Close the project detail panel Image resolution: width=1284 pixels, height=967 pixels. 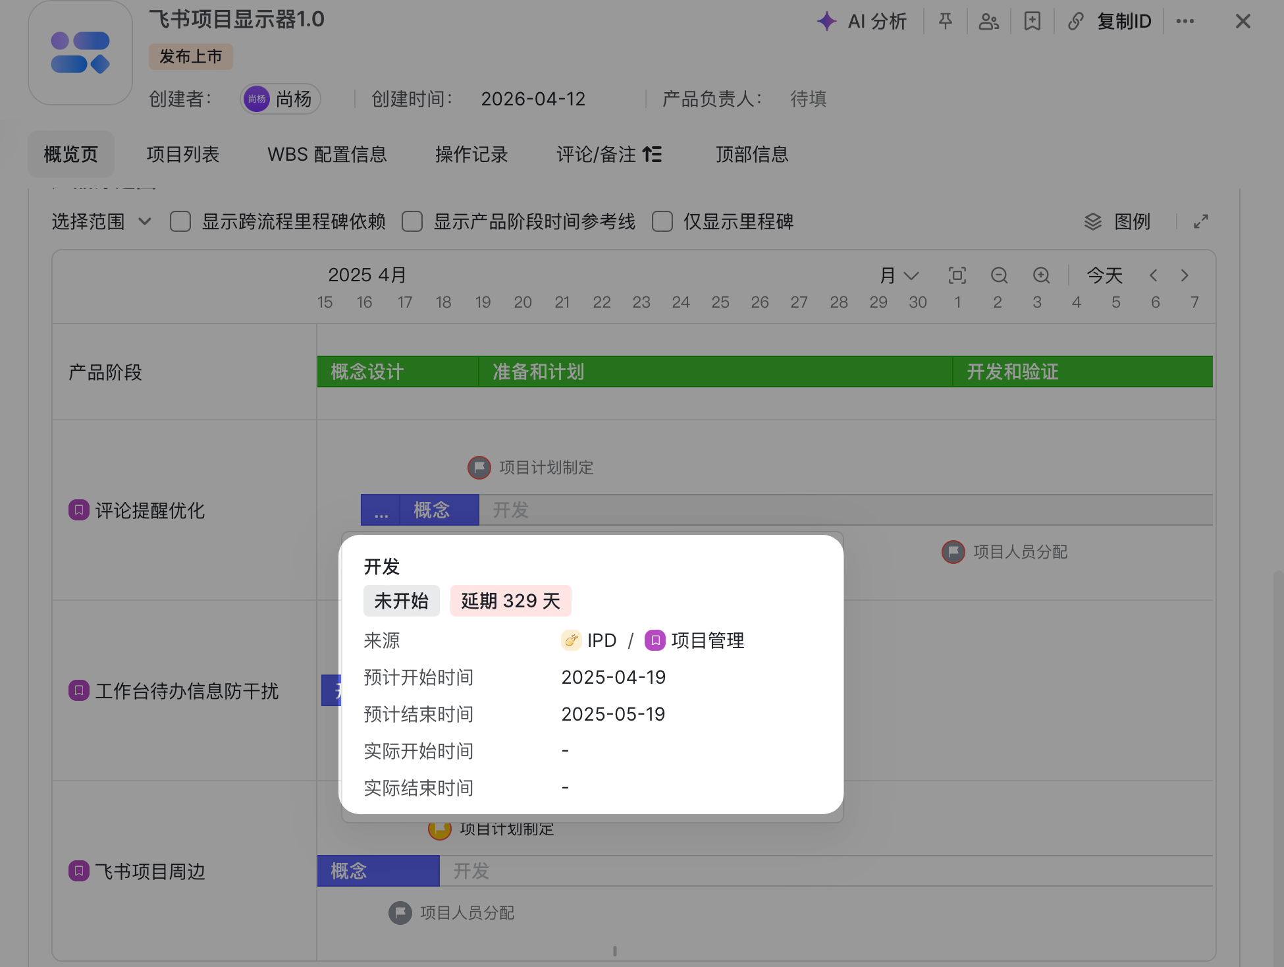pyautogui.click(x=1243, y=21)
